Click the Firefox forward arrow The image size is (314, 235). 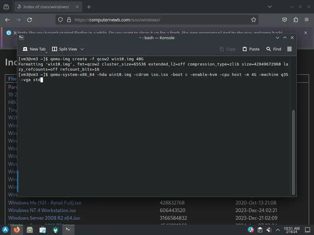tap(18, 20)
